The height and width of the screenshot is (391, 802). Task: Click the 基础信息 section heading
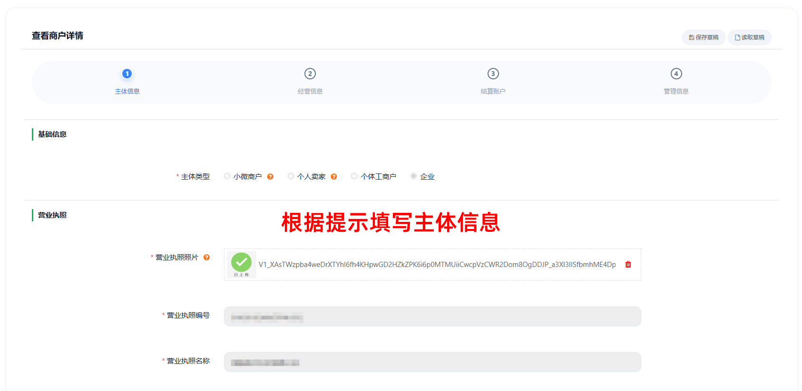(52, 134)
